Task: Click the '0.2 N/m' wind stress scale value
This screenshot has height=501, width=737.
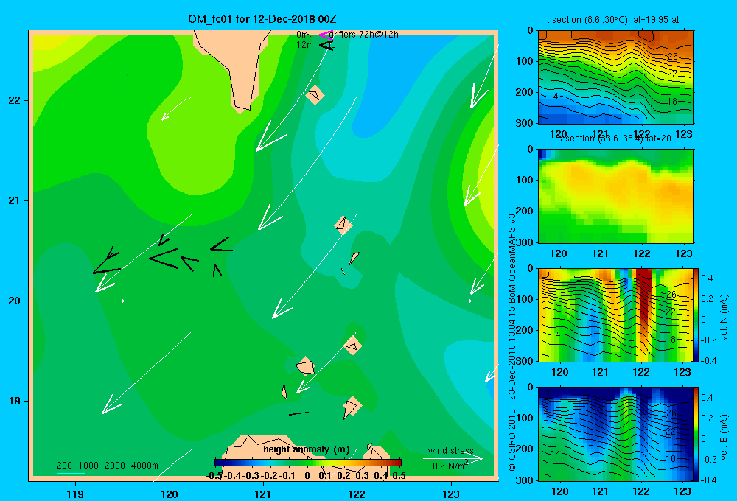Action: 448,466
